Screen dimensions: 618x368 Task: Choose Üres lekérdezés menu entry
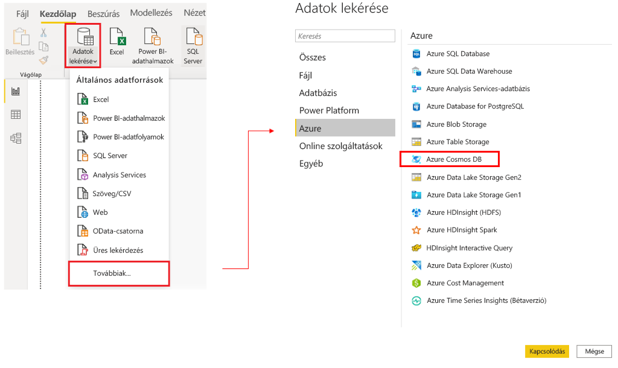pos(119,250)
